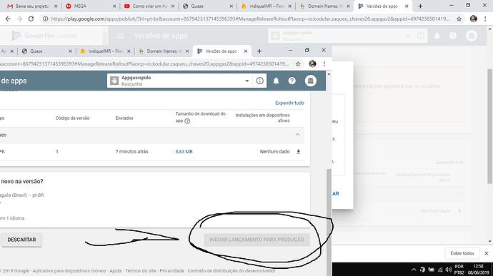Viewport: 493px width, 276px height.
Task: Open a new tab with plus button
Action: (x=420, y=6)
